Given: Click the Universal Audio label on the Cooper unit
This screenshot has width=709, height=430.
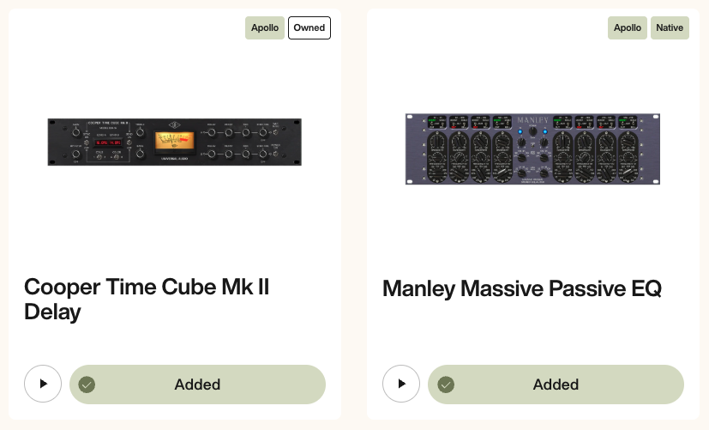Looking at the screenshot, I should tap(173, 160).
